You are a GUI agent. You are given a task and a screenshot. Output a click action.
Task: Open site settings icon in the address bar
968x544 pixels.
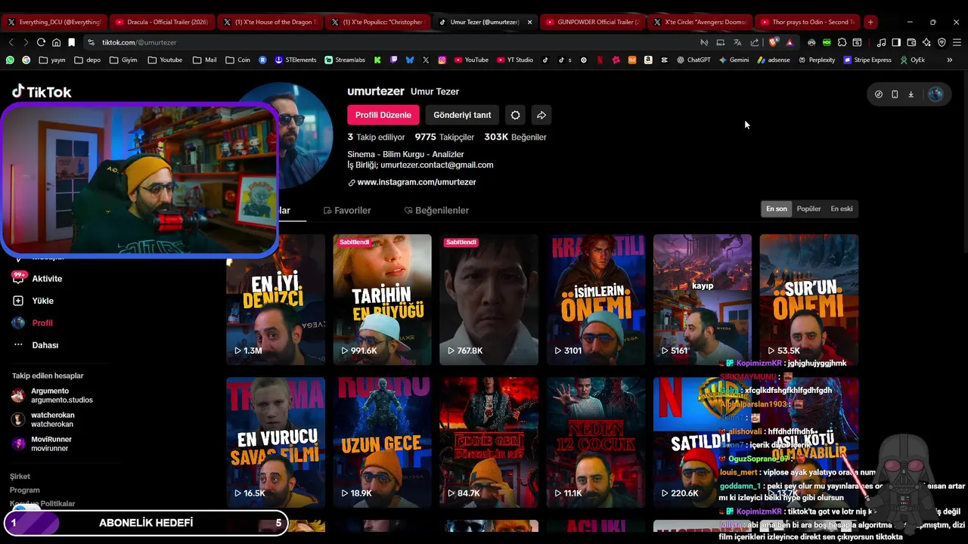point(92,42)
